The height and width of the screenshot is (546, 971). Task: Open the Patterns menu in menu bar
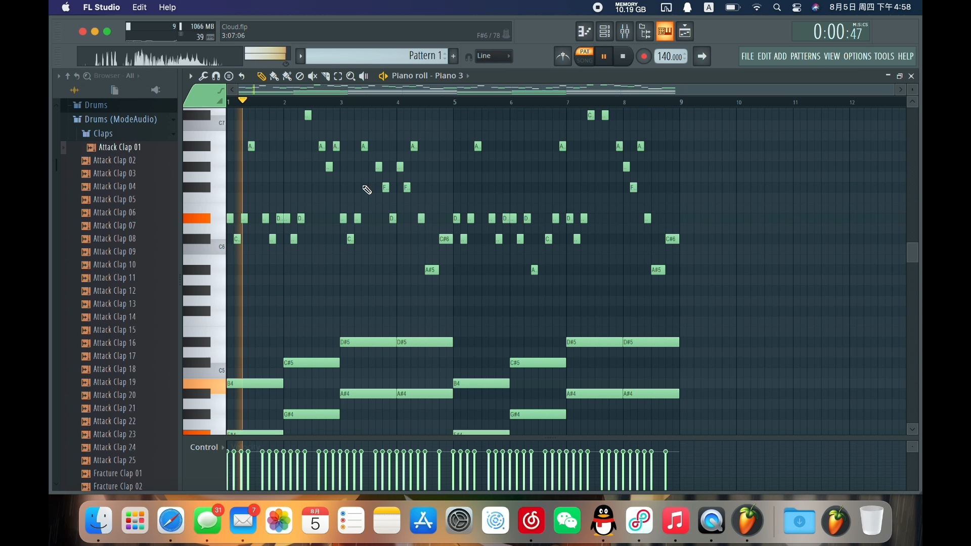804,56
